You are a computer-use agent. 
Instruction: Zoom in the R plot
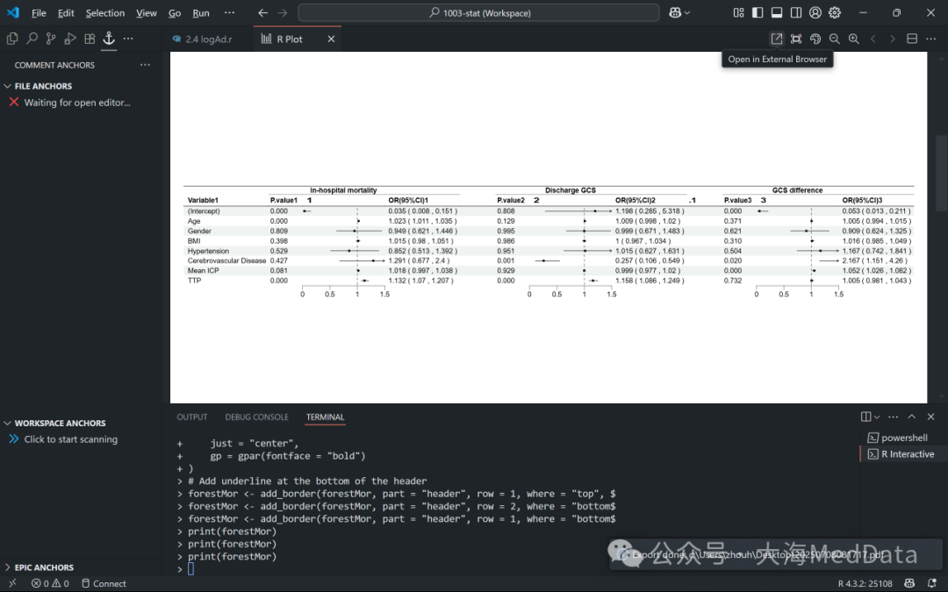point(854,39)
